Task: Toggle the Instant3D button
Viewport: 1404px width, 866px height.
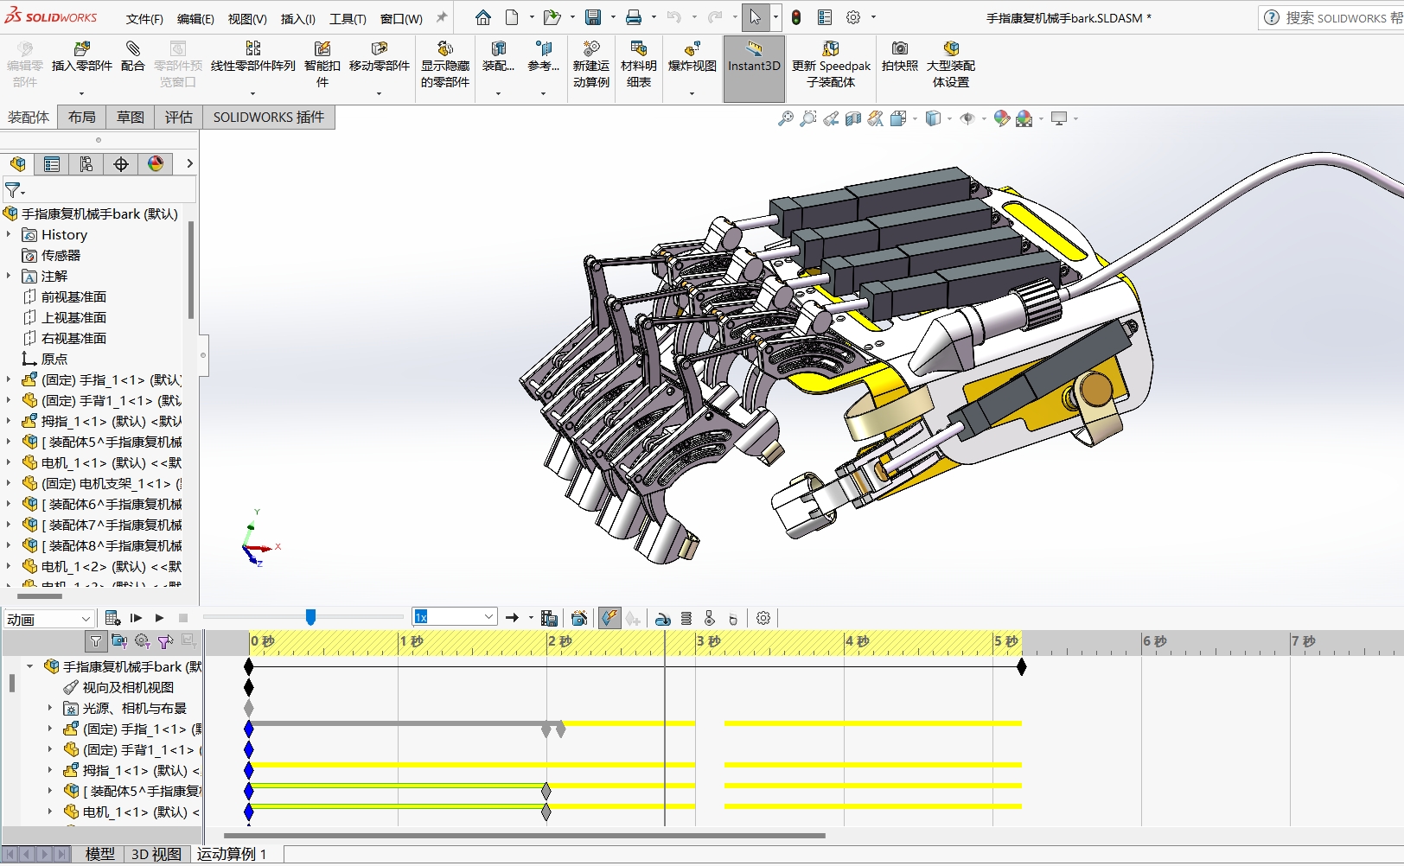Action: tap(754, 57)
